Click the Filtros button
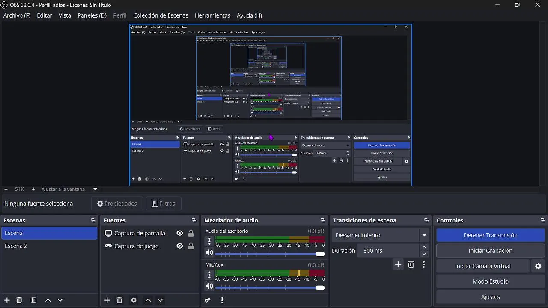The width and height of the screenshot is (548, 308). (164, 204)
